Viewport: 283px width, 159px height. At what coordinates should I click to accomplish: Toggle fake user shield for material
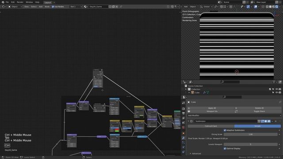click(x=110, y=7)
